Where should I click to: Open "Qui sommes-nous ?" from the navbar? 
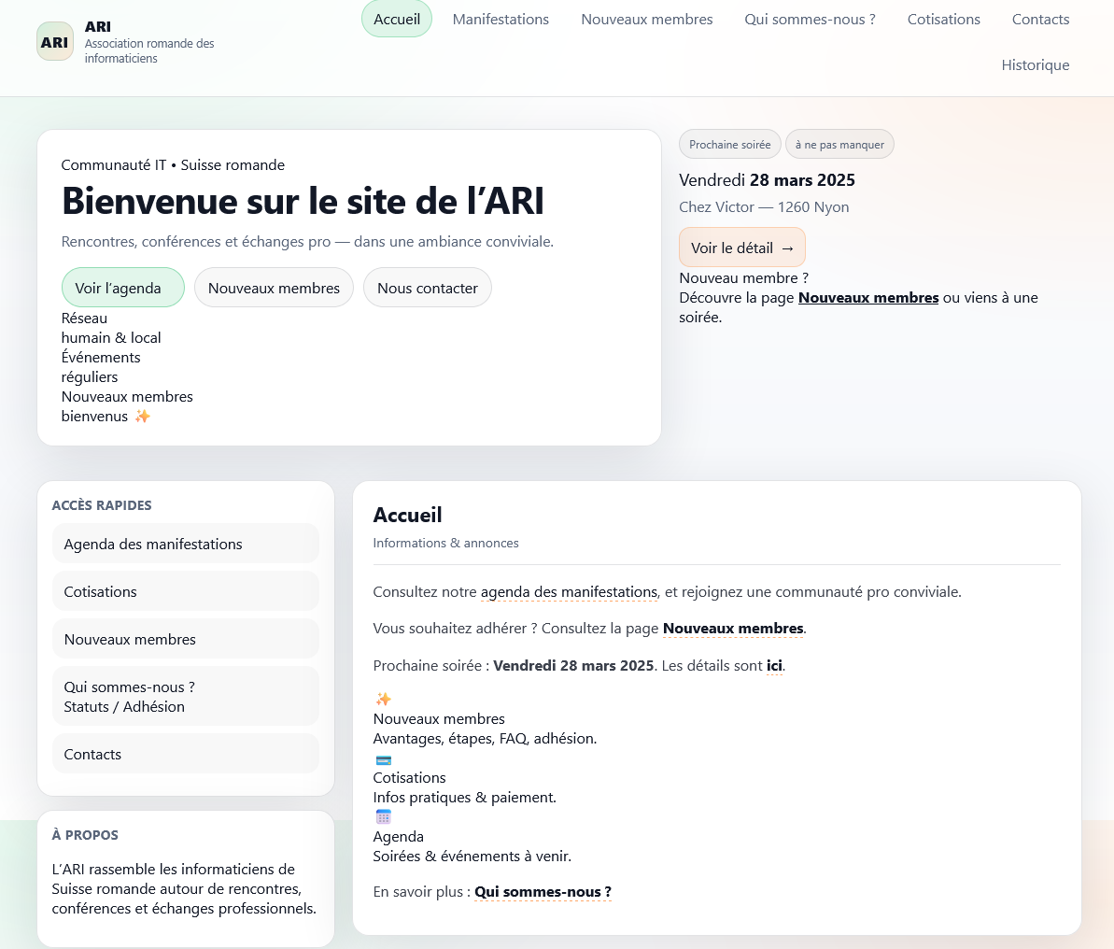(809, 19)
